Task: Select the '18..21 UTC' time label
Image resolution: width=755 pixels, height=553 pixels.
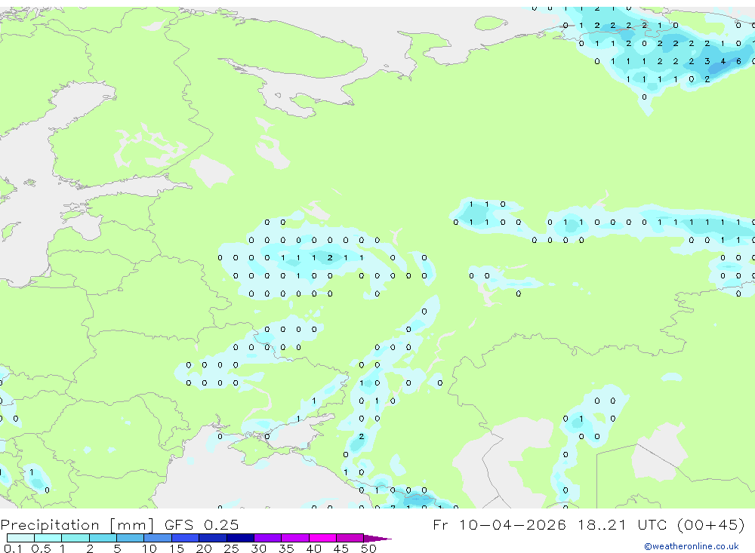Action: [623, 524]
